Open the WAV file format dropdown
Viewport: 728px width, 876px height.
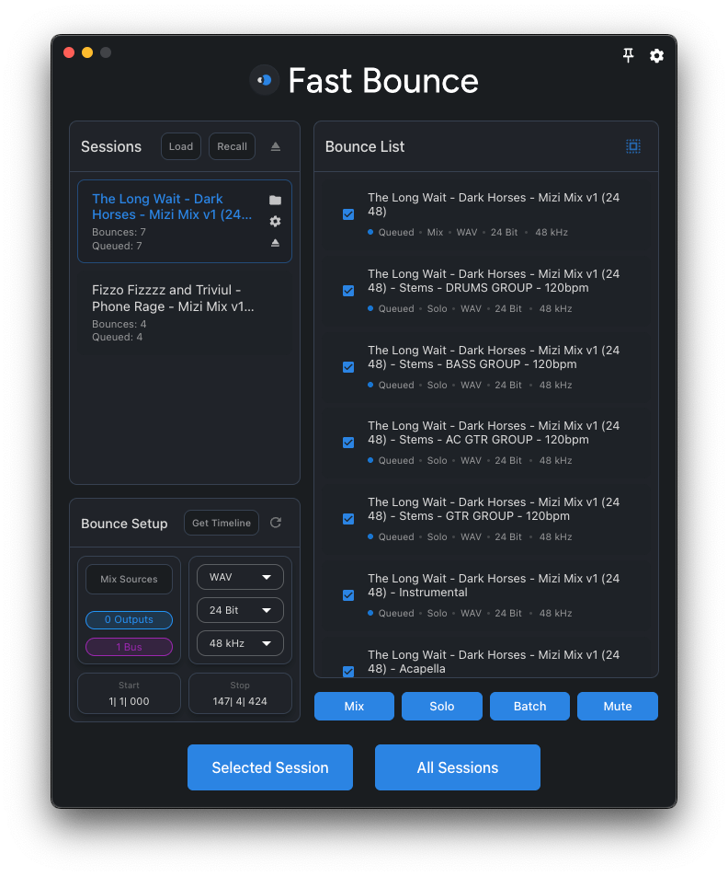point(240,577)
